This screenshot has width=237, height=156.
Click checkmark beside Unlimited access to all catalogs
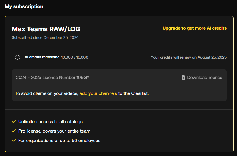[x=13, y=122]
